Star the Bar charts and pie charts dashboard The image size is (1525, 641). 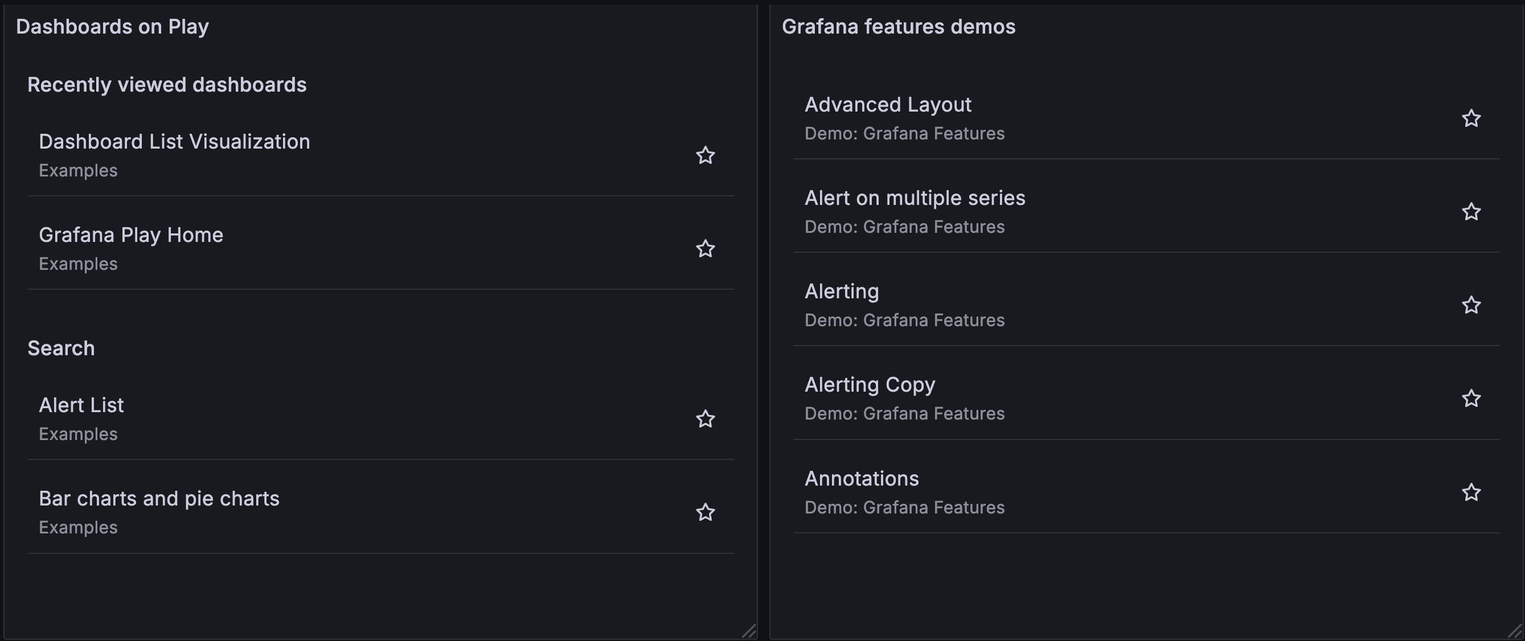tap(705, 512)
